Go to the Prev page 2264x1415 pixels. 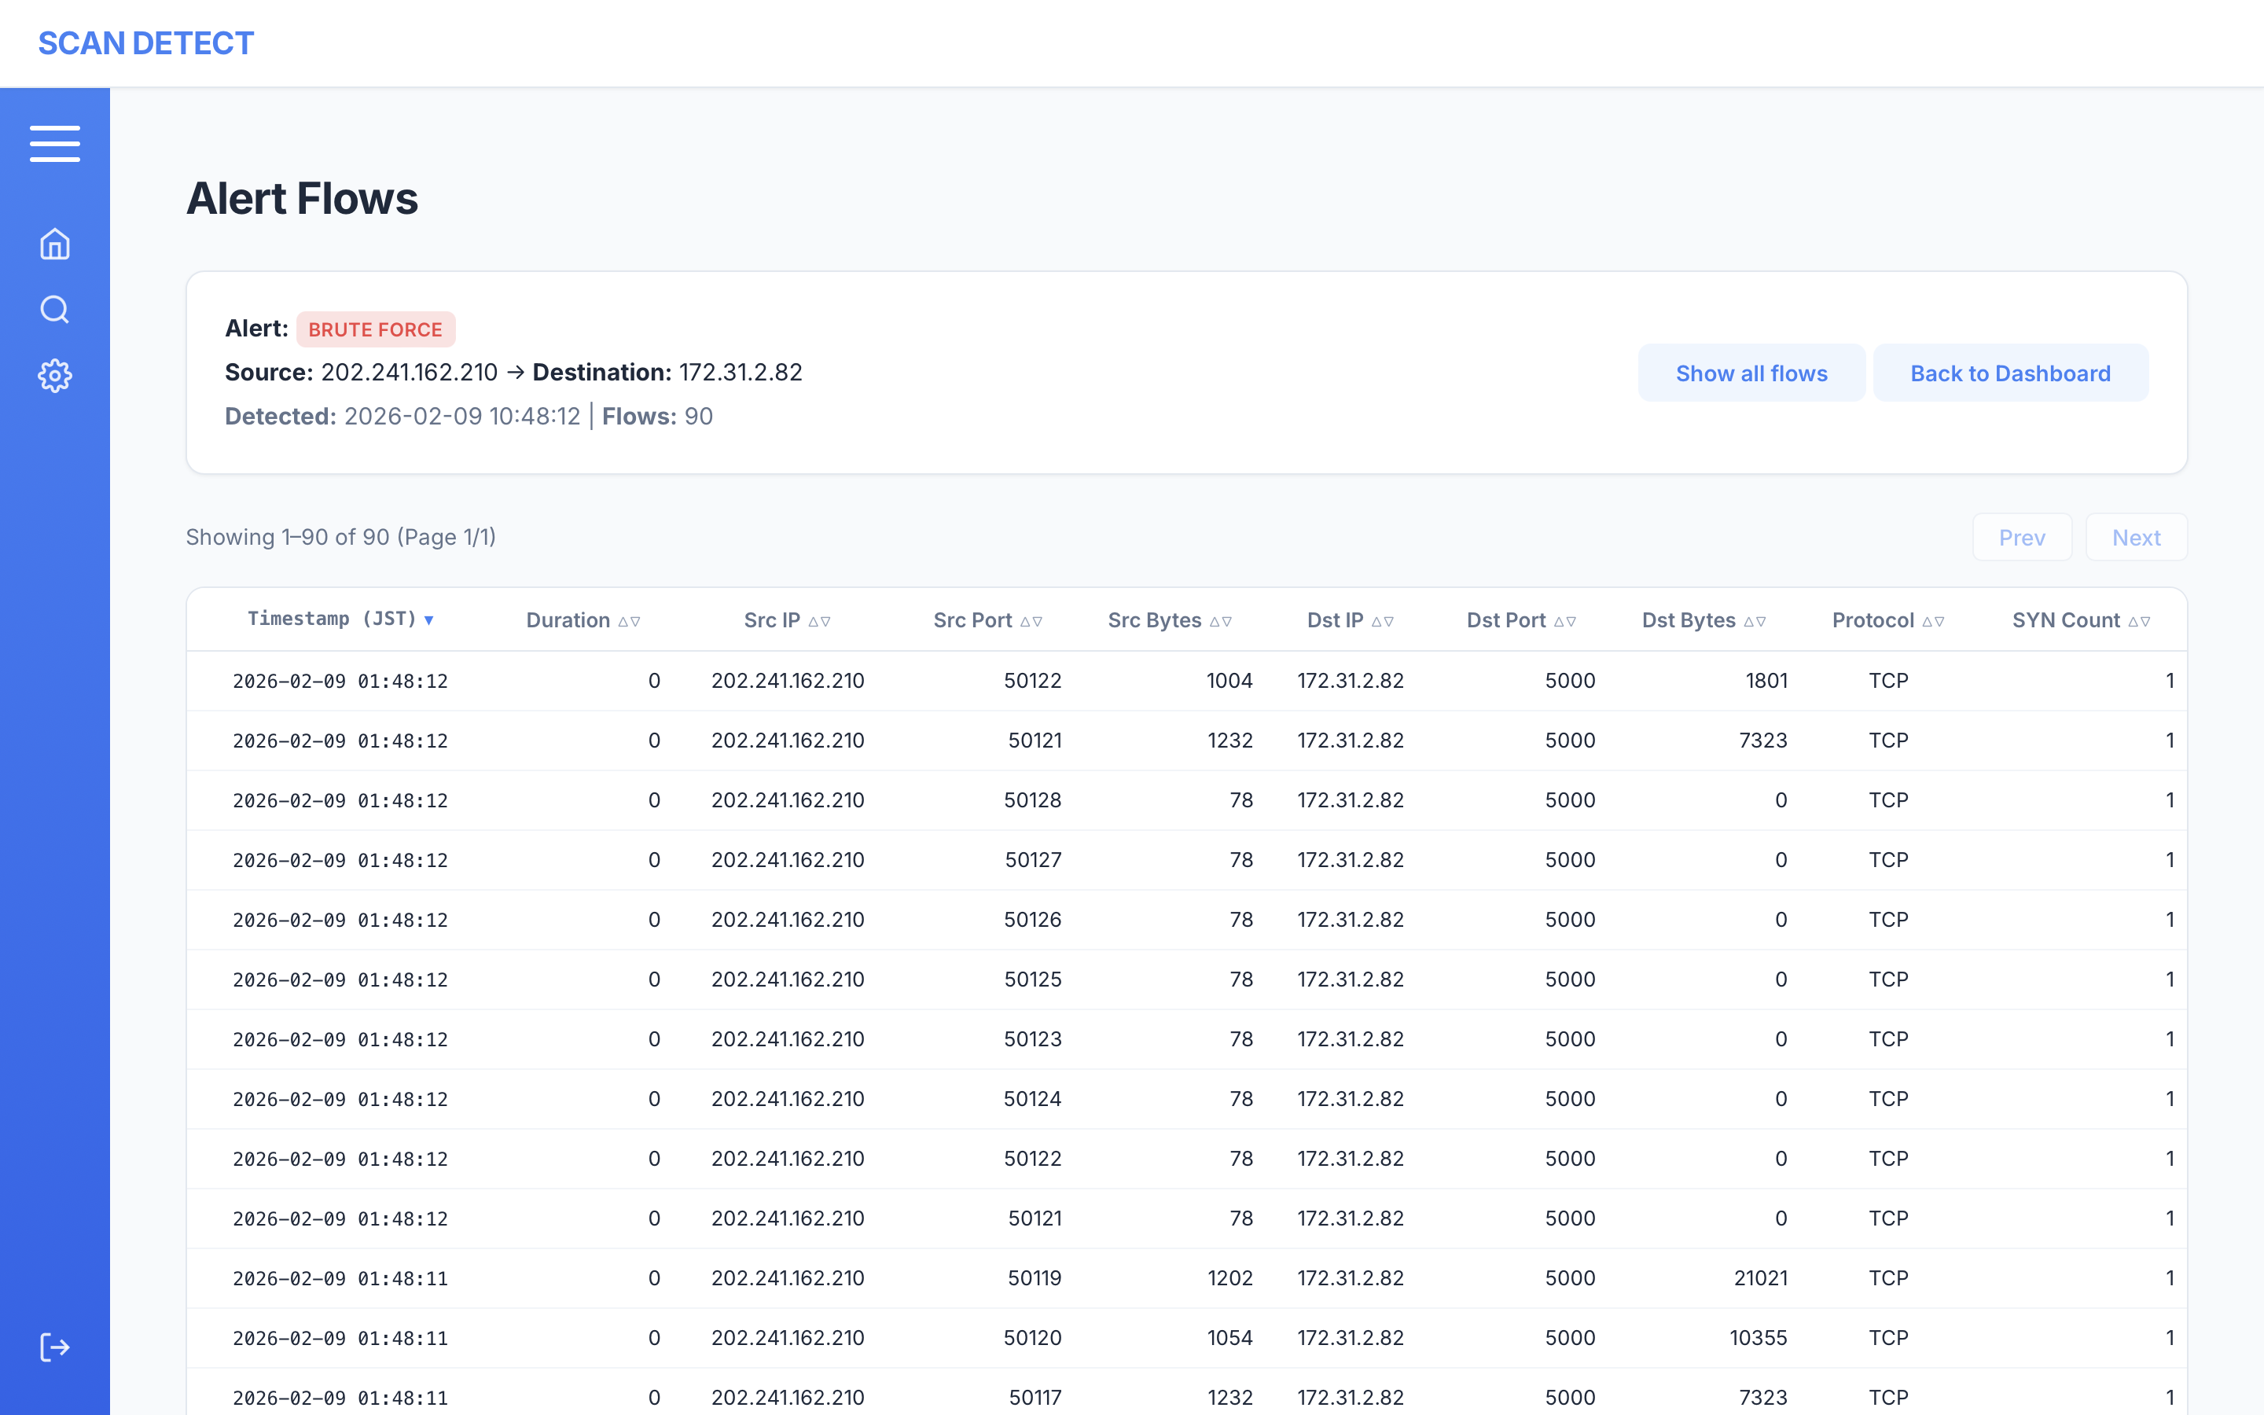(x=2021, y=537)
